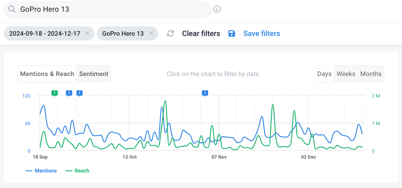Image resolution: width=402 pixels, height=188 pixels.
Task: Click the search magnifier icon
Action: (12, 10)
